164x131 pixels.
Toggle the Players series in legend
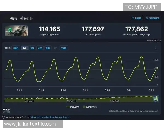73,107
